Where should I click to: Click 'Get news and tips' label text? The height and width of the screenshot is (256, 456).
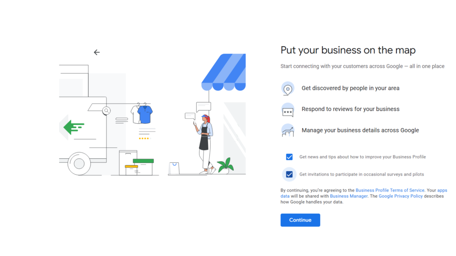pos(362,157)
